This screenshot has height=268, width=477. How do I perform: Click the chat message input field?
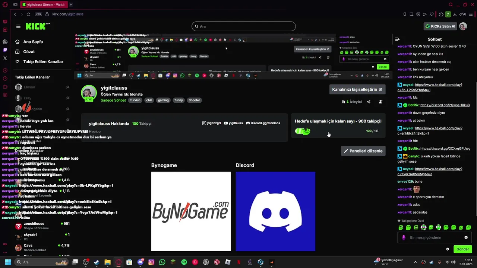pyautogui.click(x=435, y=237)
